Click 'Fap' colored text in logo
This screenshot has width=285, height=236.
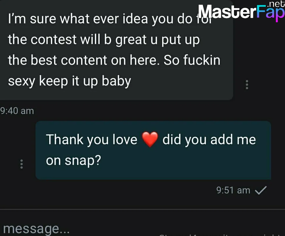pos(271,13)
